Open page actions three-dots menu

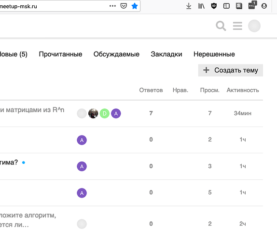112,6
